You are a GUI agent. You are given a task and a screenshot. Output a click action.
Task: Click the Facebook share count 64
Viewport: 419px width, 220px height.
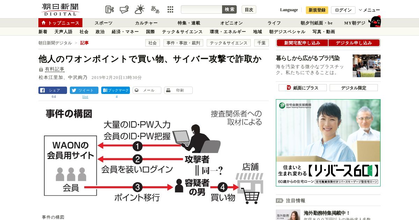click(x=54, y=97)
